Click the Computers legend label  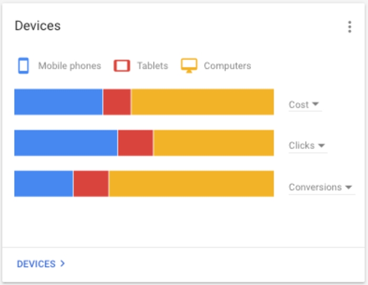click(228, 66)
